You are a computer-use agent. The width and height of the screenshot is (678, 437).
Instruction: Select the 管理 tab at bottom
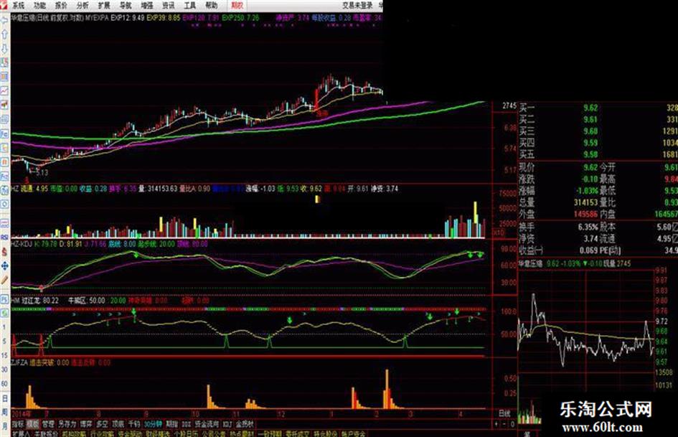click(48, 423)
